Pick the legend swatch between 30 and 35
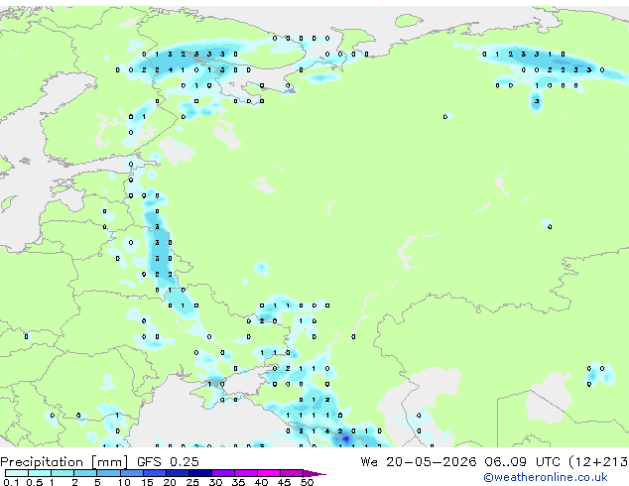The height and width of the screenshot is (486, 629). pos(222,473)
